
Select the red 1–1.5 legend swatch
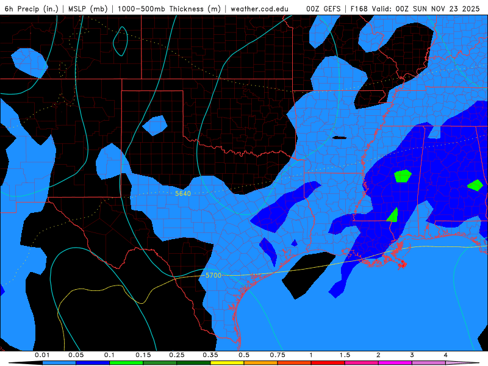[328, 363]
